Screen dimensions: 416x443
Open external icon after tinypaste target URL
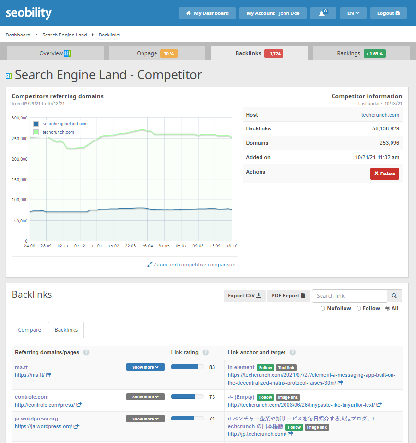[x=379, y=405]
